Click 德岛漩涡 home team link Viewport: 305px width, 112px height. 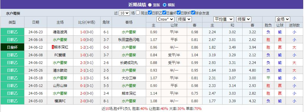tap(60, 32)
